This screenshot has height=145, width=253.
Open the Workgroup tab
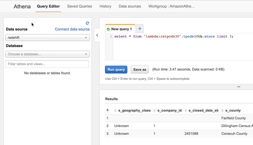point(171,6)
